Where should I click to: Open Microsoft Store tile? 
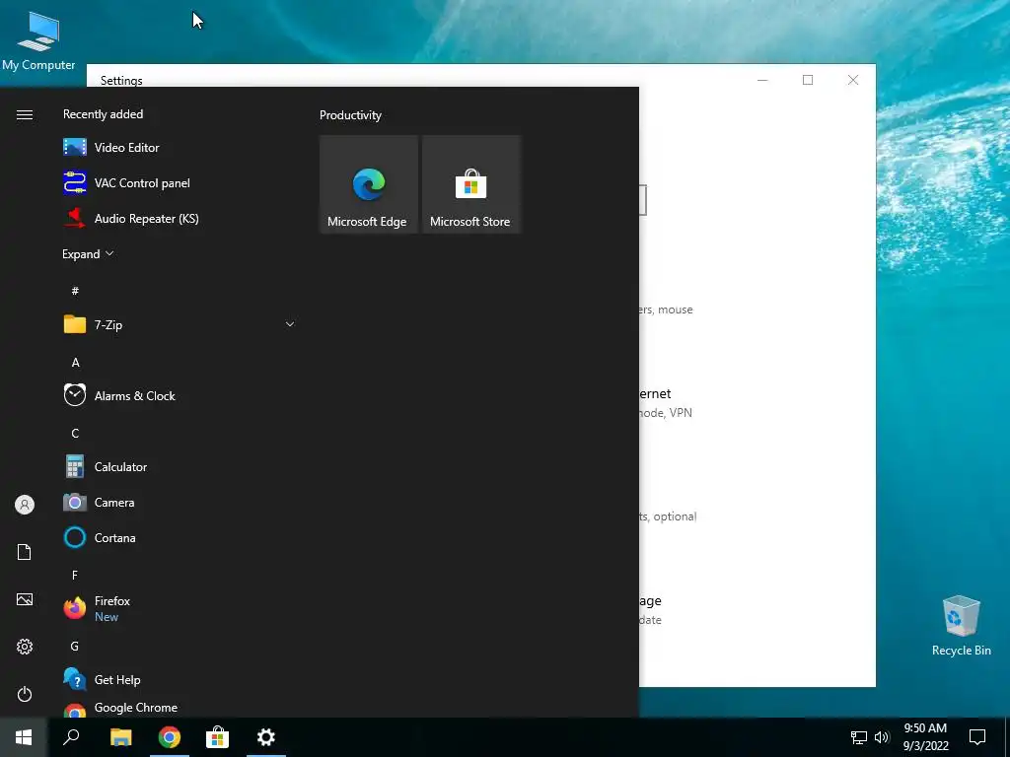[470, 184]
